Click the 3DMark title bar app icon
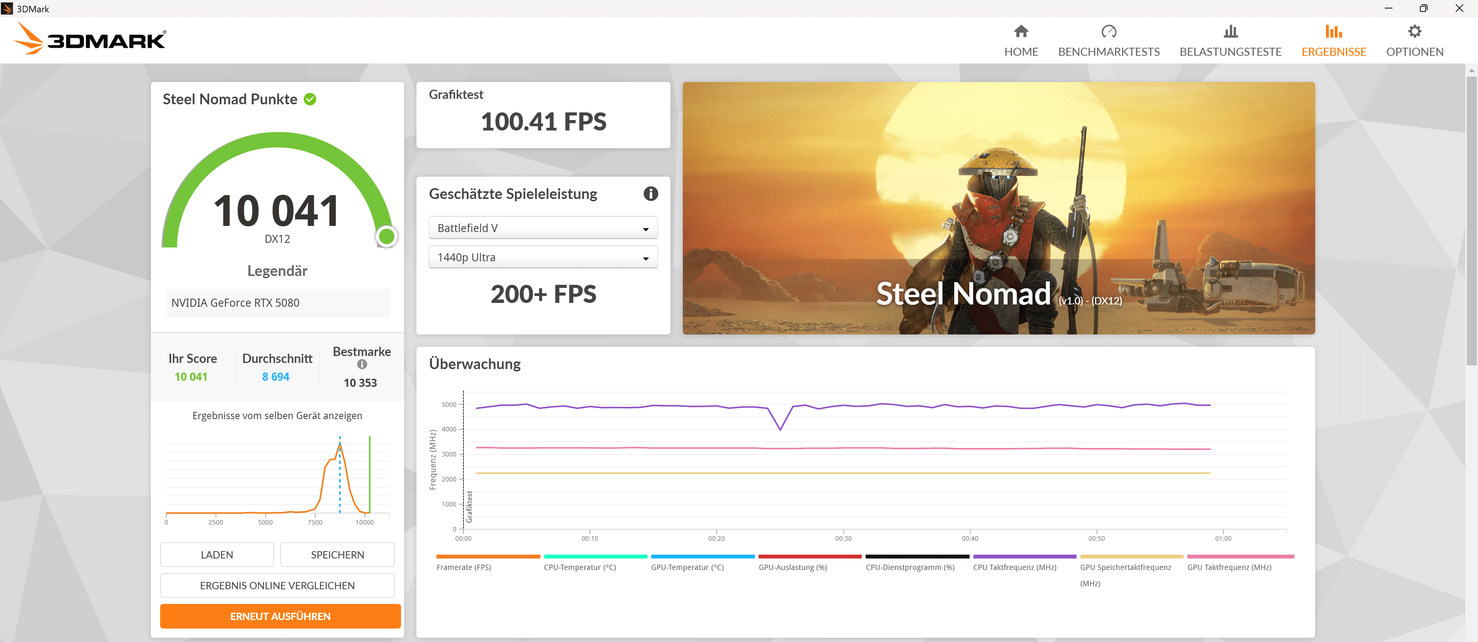The image size is (1478, 642). (x=7, y=8)
